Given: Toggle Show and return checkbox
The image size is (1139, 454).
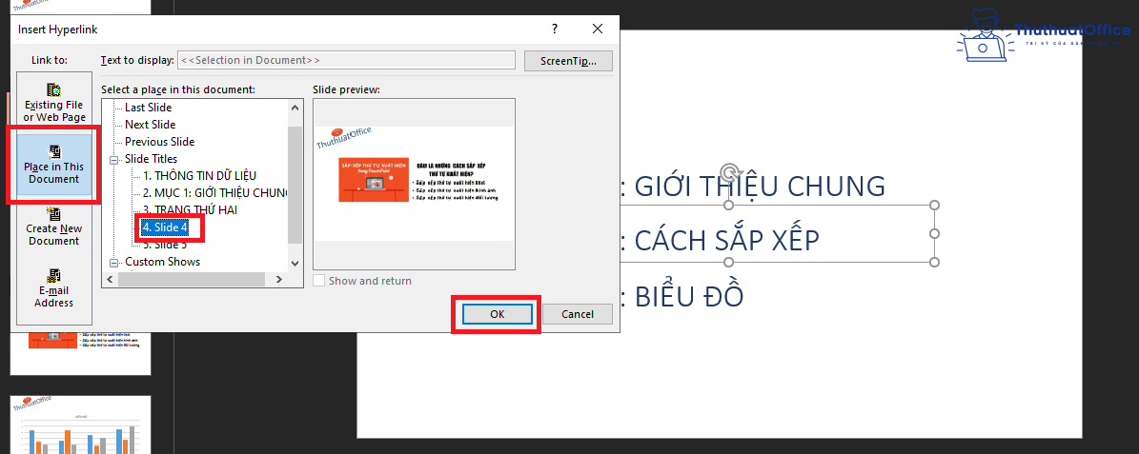Looking at the screenshot, I should [x=319, y=281].
